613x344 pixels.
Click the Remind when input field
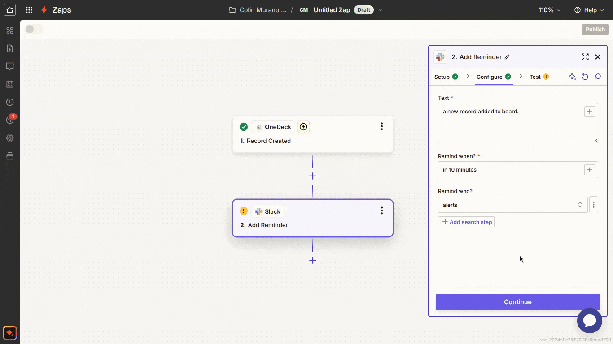click(x=518, y=170)
